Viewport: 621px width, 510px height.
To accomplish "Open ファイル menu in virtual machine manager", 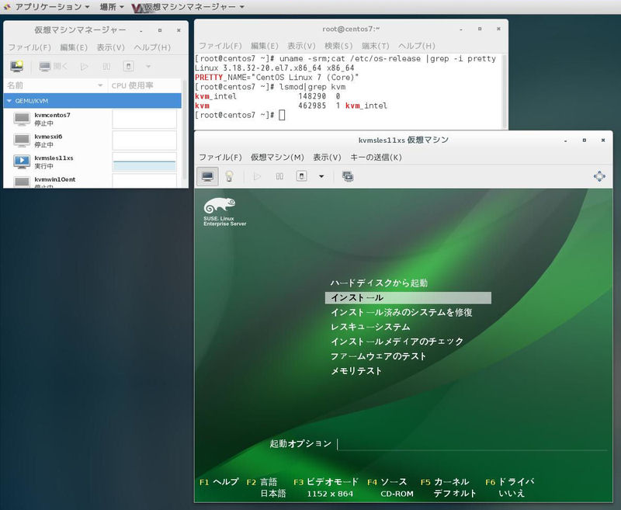I will pos(29,47).
